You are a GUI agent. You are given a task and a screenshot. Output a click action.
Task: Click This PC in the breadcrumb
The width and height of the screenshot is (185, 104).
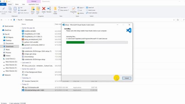pyautogui.click(x=20, y=20)
